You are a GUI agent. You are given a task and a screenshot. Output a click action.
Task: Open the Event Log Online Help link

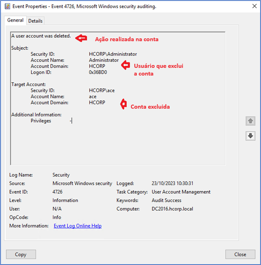77,226
